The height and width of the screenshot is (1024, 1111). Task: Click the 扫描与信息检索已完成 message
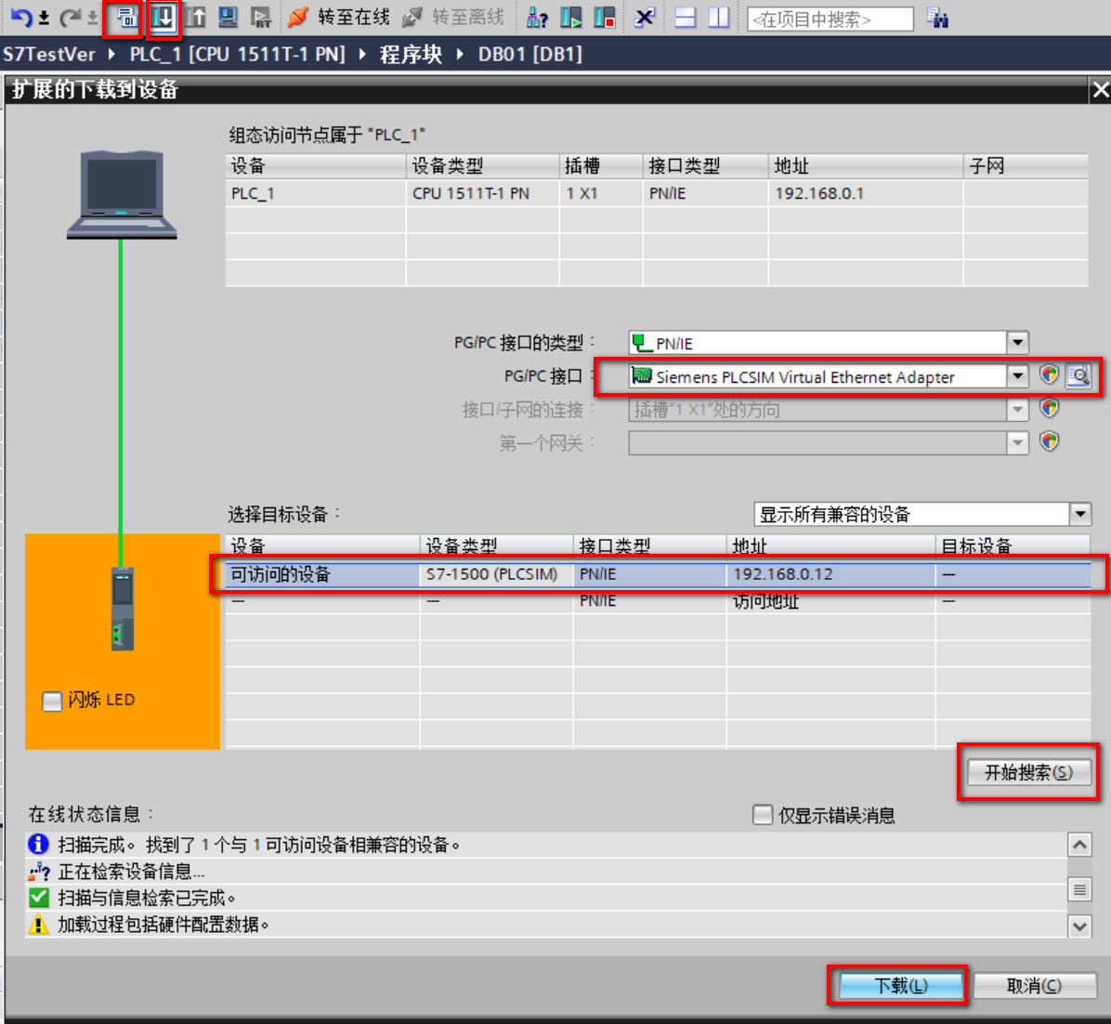[x=147, y=899]
